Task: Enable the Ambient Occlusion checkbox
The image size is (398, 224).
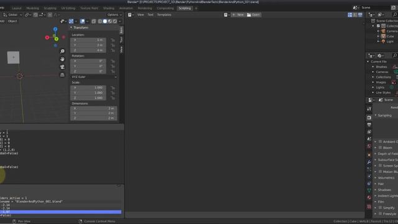Action: (380, 141)
